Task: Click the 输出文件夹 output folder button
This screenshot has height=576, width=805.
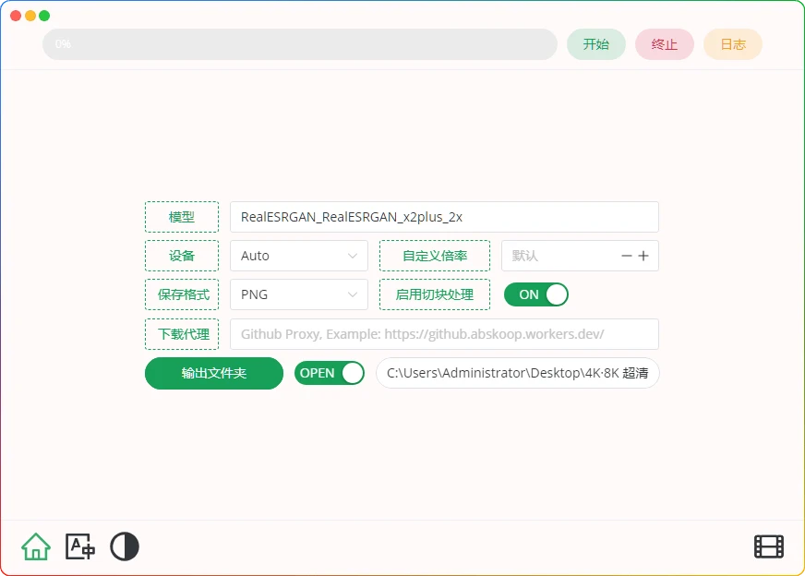Action: 214,373
